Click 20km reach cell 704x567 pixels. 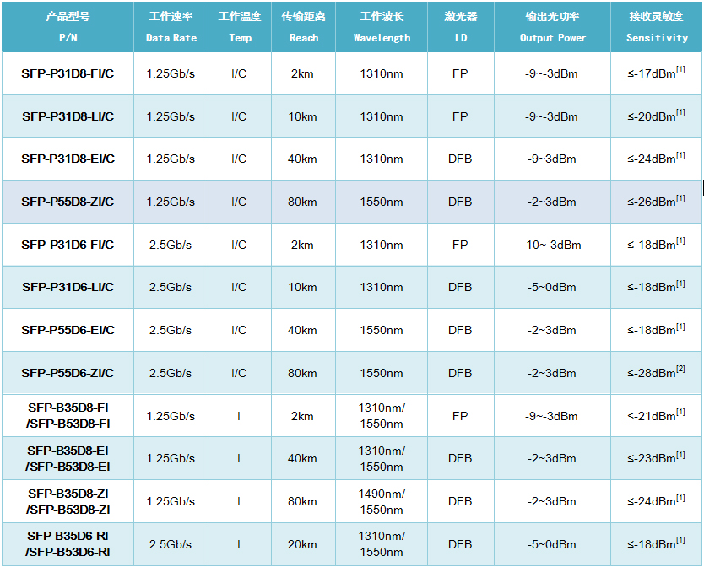(x=302, y=544)
